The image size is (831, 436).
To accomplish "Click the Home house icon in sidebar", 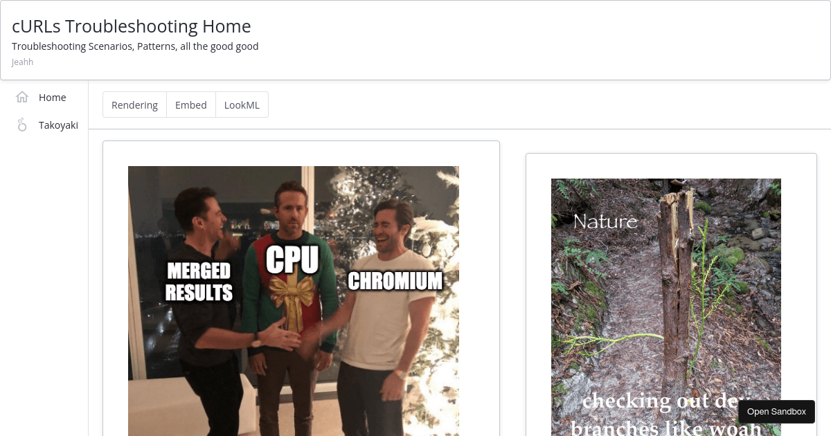I will coord(22,97).
